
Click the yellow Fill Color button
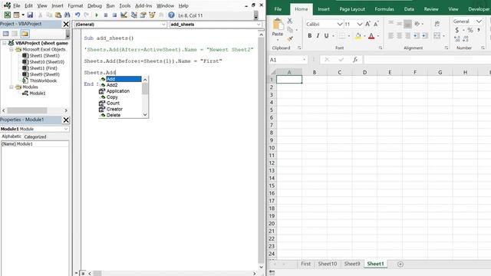pos(358,36)
